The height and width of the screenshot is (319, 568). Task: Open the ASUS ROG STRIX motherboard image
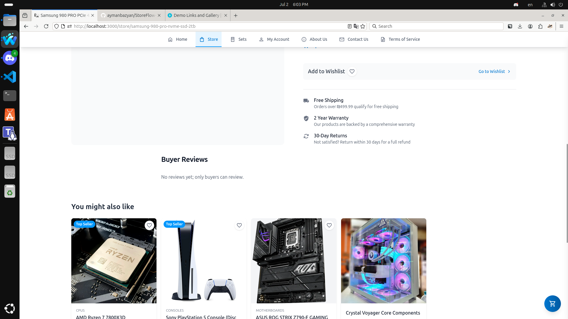[294, 261]
